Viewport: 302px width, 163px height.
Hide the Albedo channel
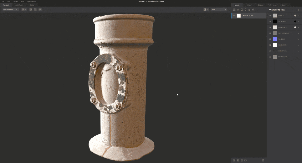(270, 15)
